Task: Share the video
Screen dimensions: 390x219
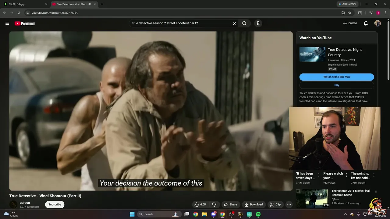Action: coord(230,204)
